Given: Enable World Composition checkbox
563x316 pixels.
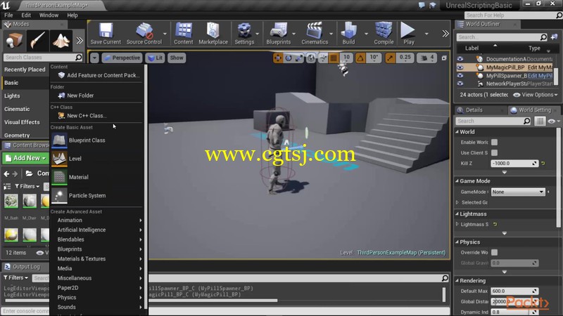Looking at the screenshot, I should point(495,143).
